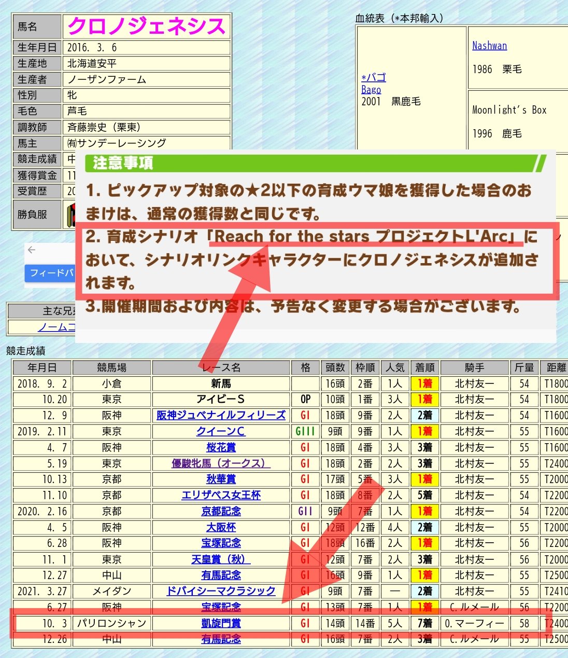Click the 人気 column header
This screenshot has height=658, width=568.
(395, 367)
